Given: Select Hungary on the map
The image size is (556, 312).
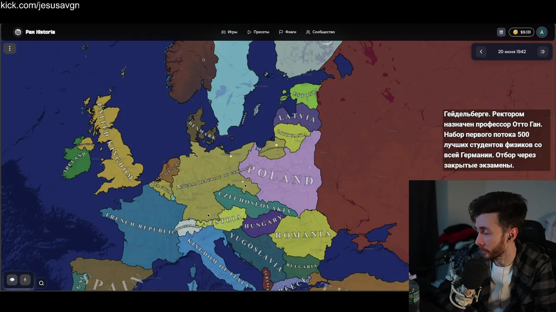Looking at the screenshot, I should click(262, 223).
